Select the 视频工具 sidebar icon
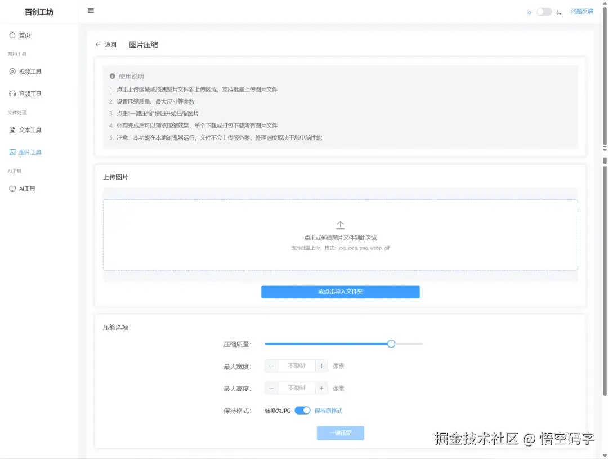The image size is (608, 459). point(13,71)
